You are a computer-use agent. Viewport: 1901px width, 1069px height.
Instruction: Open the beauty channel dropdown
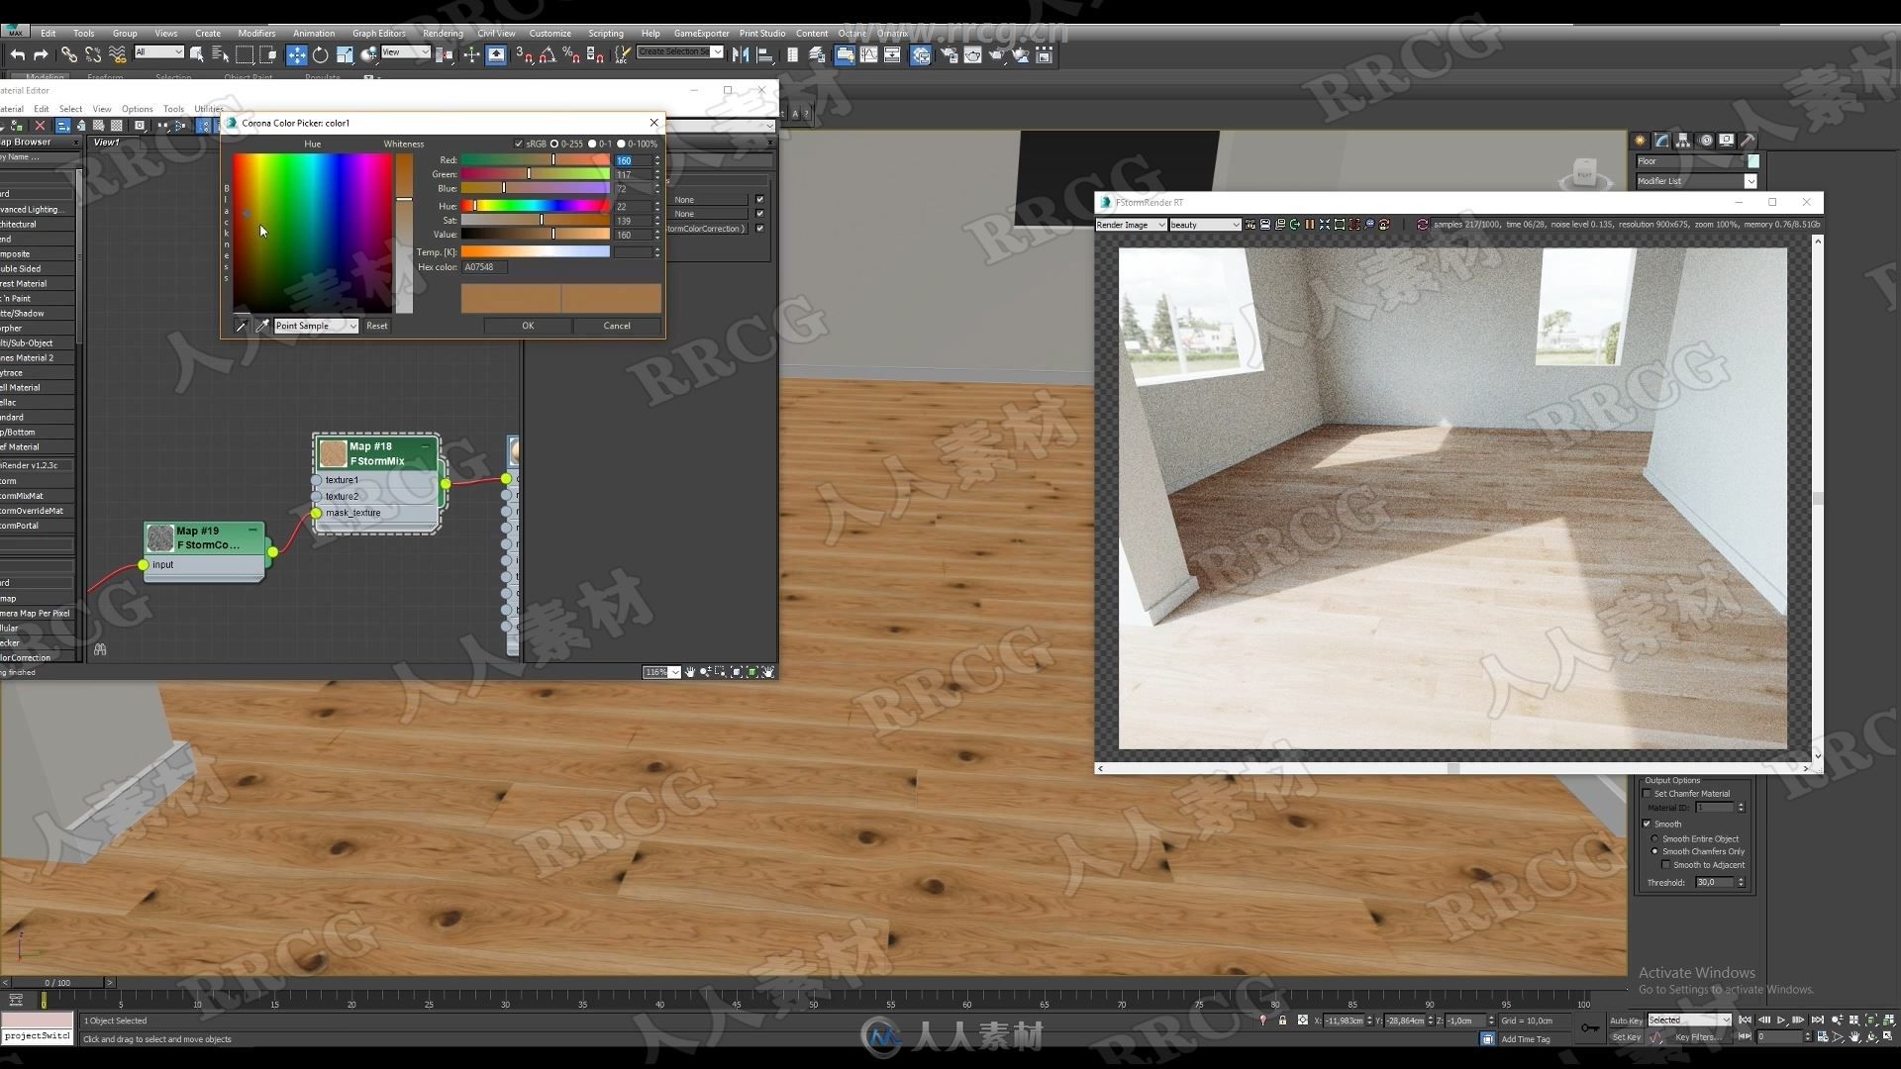(1205, 225)
